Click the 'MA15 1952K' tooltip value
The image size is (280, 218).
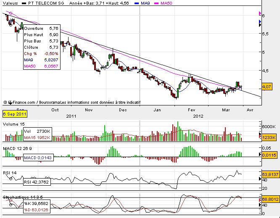point(37,137)
